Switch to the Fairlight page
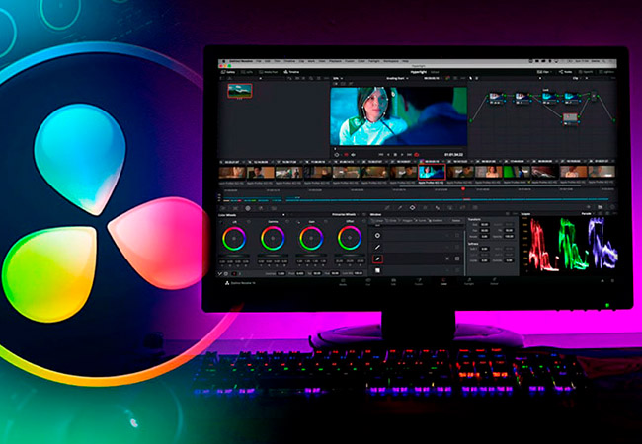This screenshot has width=642, height=444. 469,282
